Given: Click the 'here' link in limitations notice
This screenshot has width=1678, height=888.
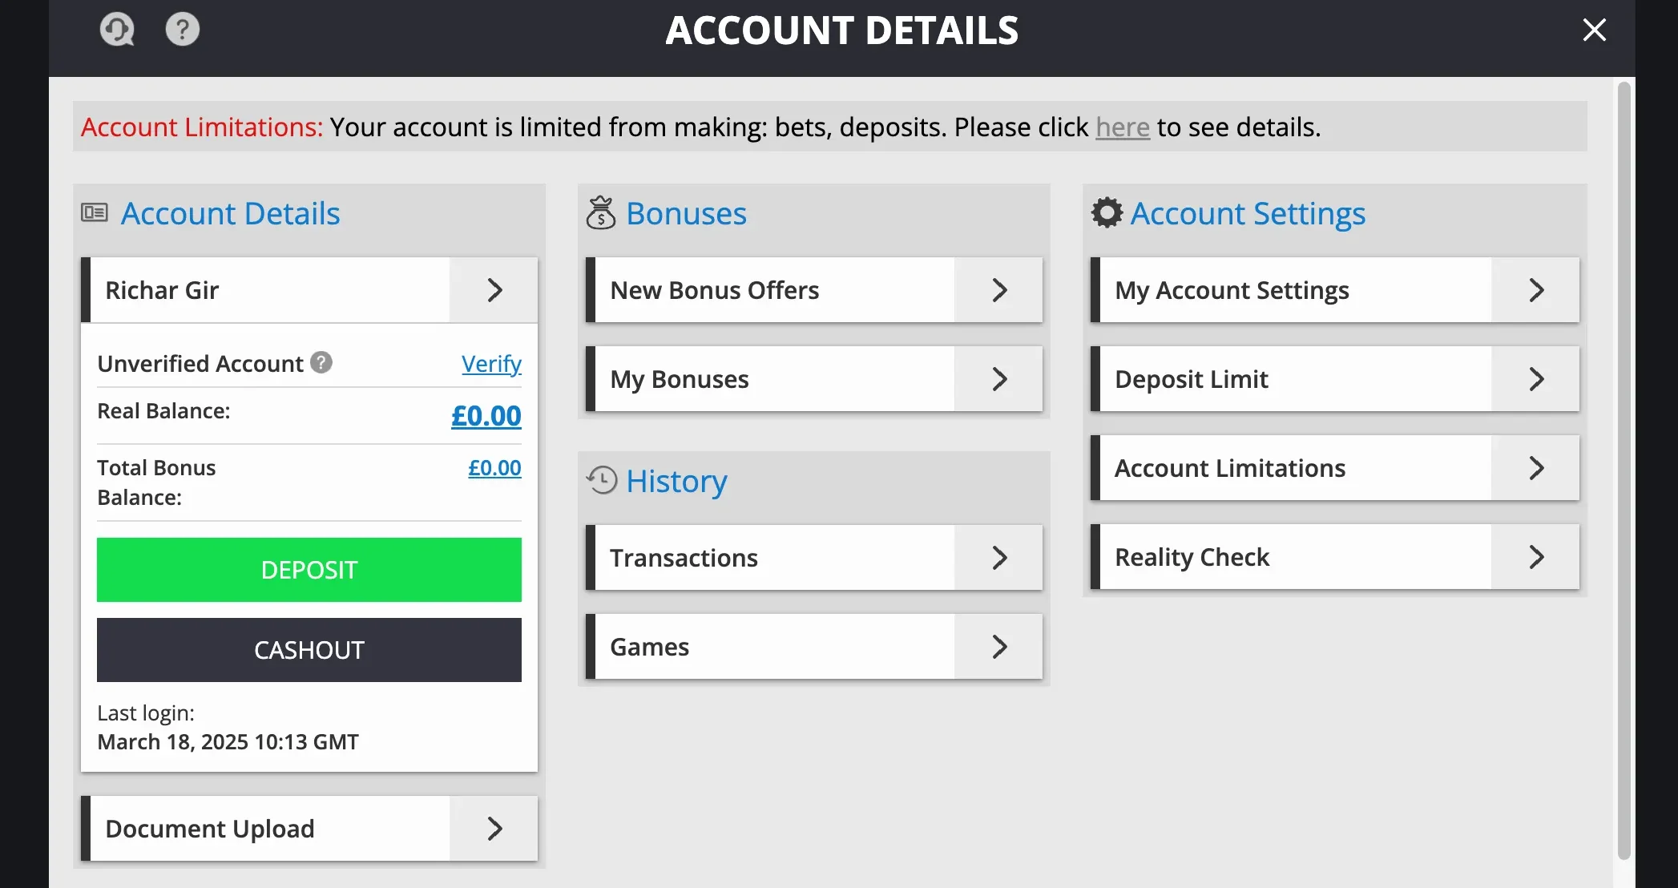Looking at the screenshot, I should tap(1123, 127).
